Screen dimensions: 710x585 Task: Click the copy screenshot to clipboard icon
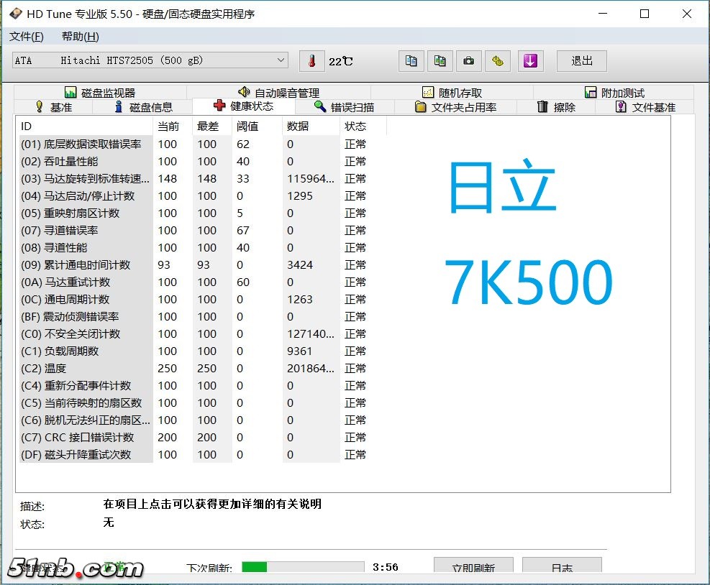click(440, 61)
